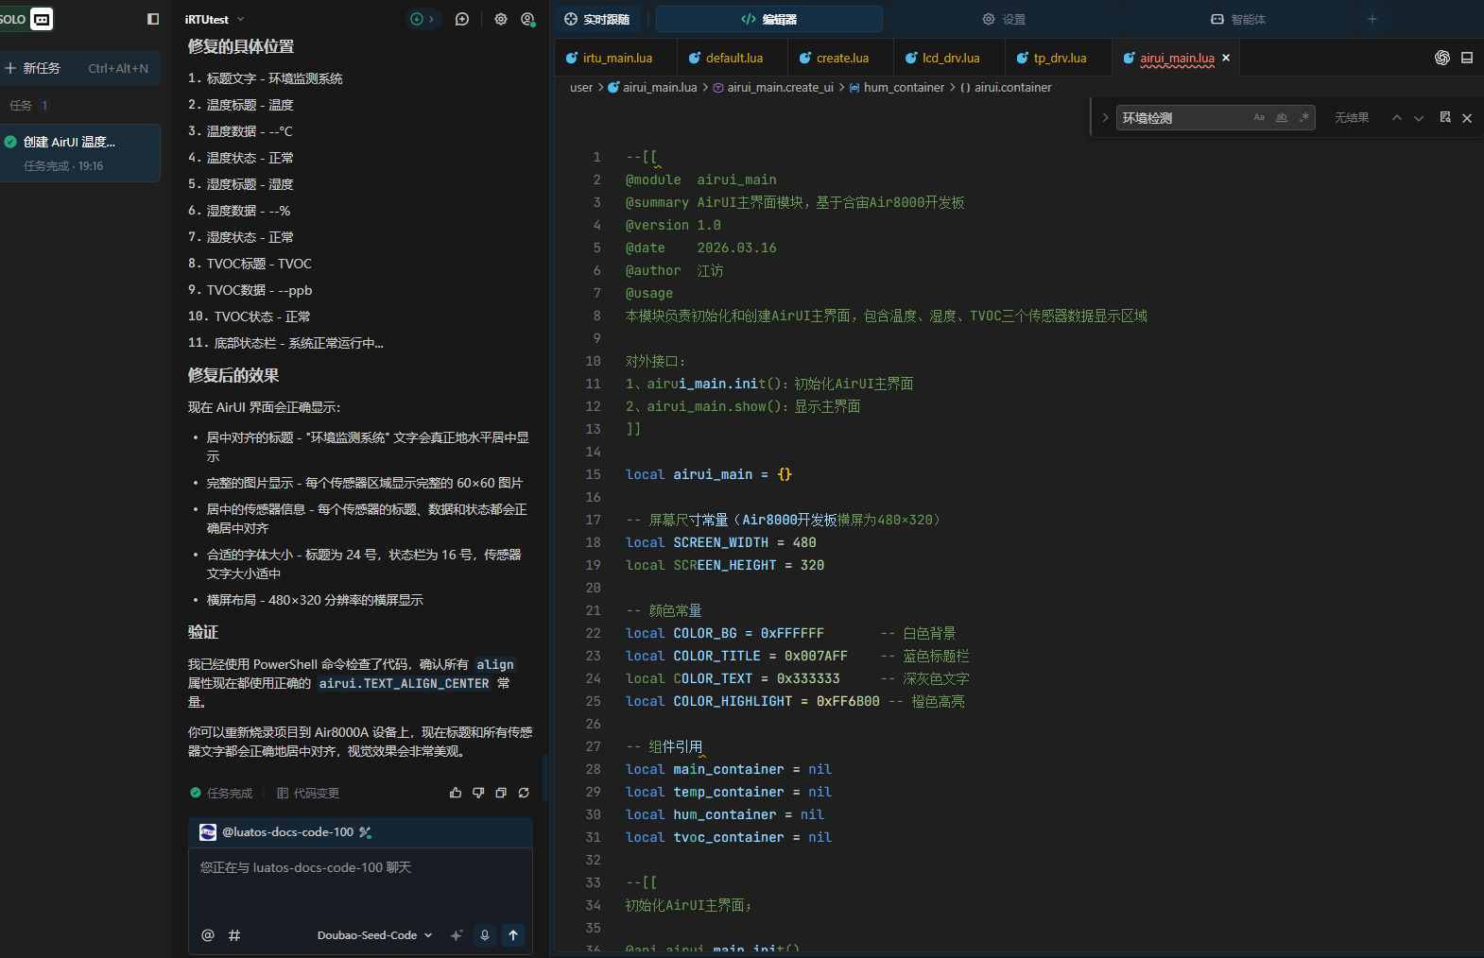
Task: Open settings gear in chat header
Action: click(x=501, y=19)
